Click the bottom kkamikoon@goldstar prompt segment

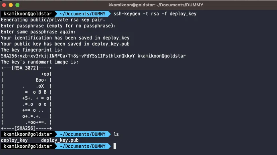pos(28,146)
